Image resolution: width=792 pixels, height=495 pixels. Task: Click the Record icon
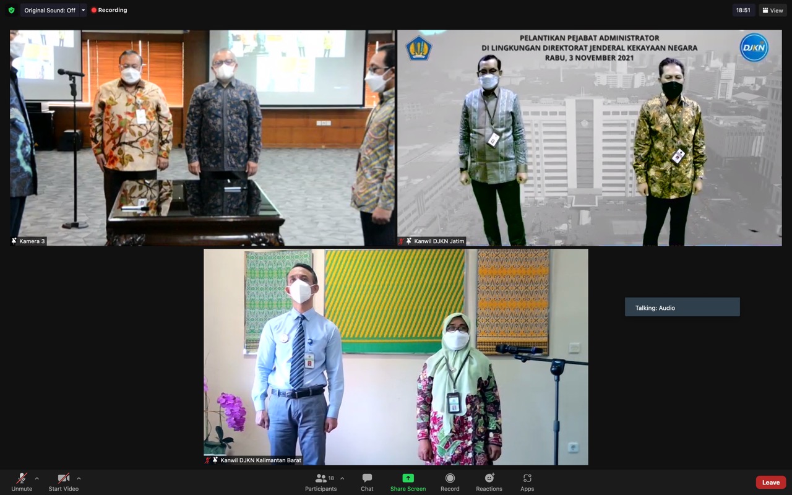click(450, 482)
